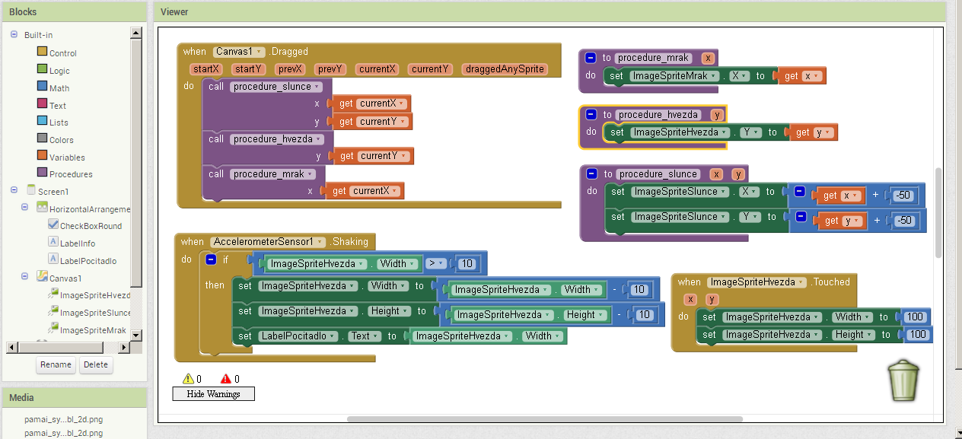Click the draggedAnySprite parameter

pos(505,68)
